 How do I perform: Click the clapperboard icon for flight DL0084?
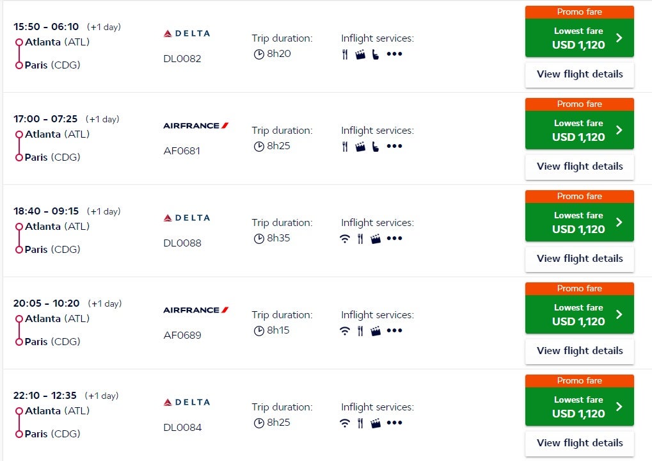376,423
